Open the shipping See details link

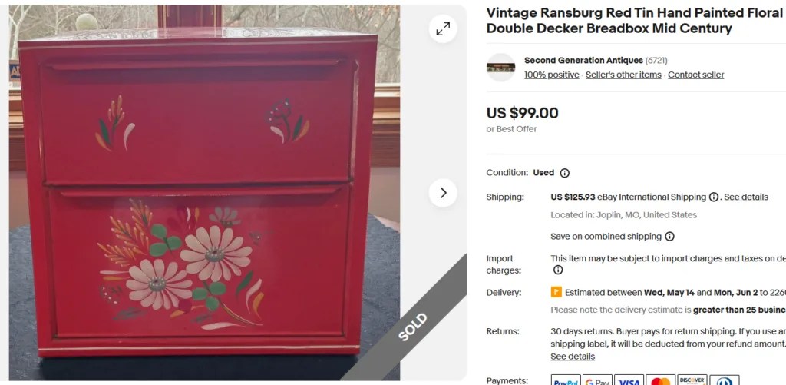click(x=746, y=197)
